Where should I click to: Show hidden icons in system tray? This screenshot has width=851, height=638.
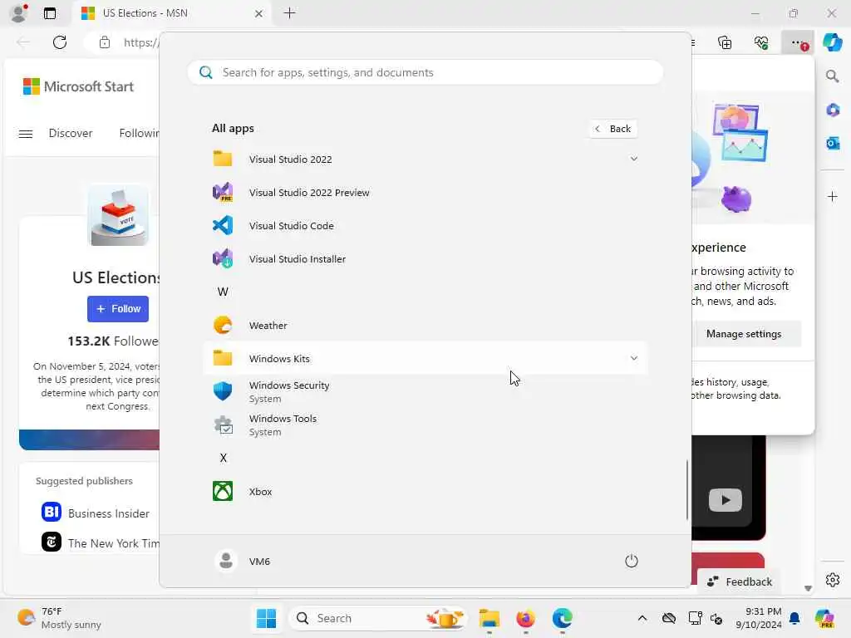click(642, 618)
